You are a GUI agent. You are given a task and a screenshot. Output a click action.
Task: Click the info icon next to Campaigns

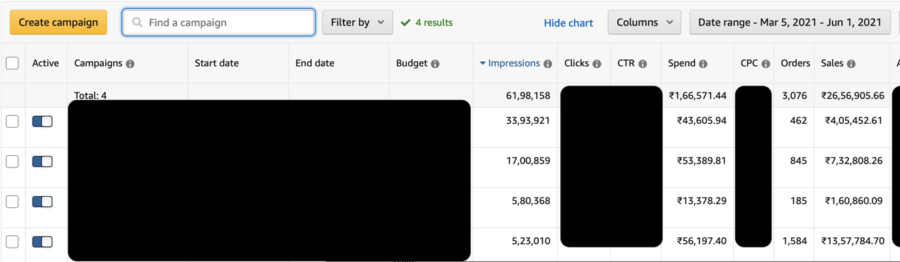coord(130,64)
